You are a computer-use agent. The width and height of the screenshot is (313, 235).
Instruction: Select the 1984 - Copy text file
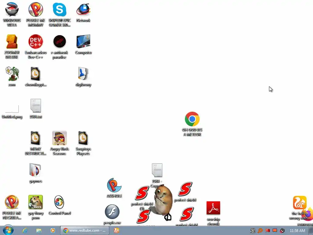pos(157,170)
